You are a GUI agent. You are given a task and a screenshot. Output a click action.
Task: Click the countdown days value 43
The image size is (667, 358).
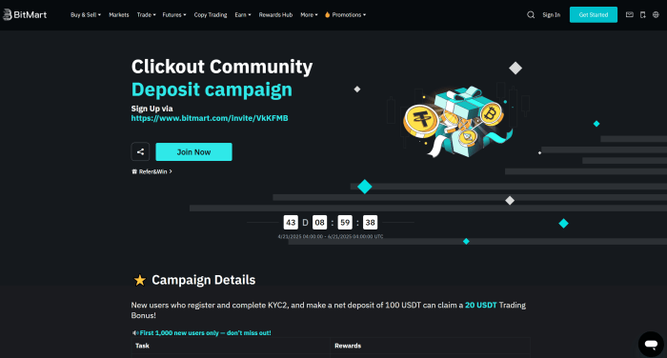tap(291, 223)
